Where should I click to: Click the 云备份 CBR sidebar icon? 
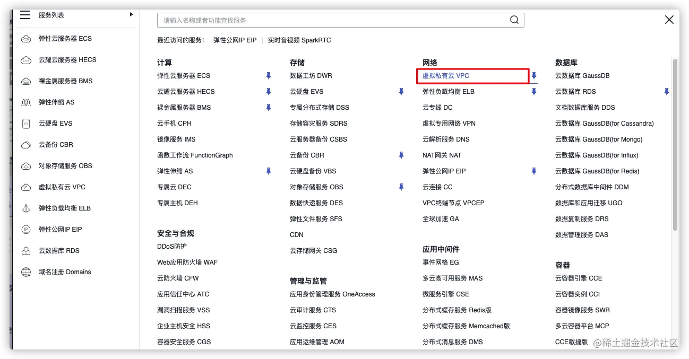coord(26,145)
